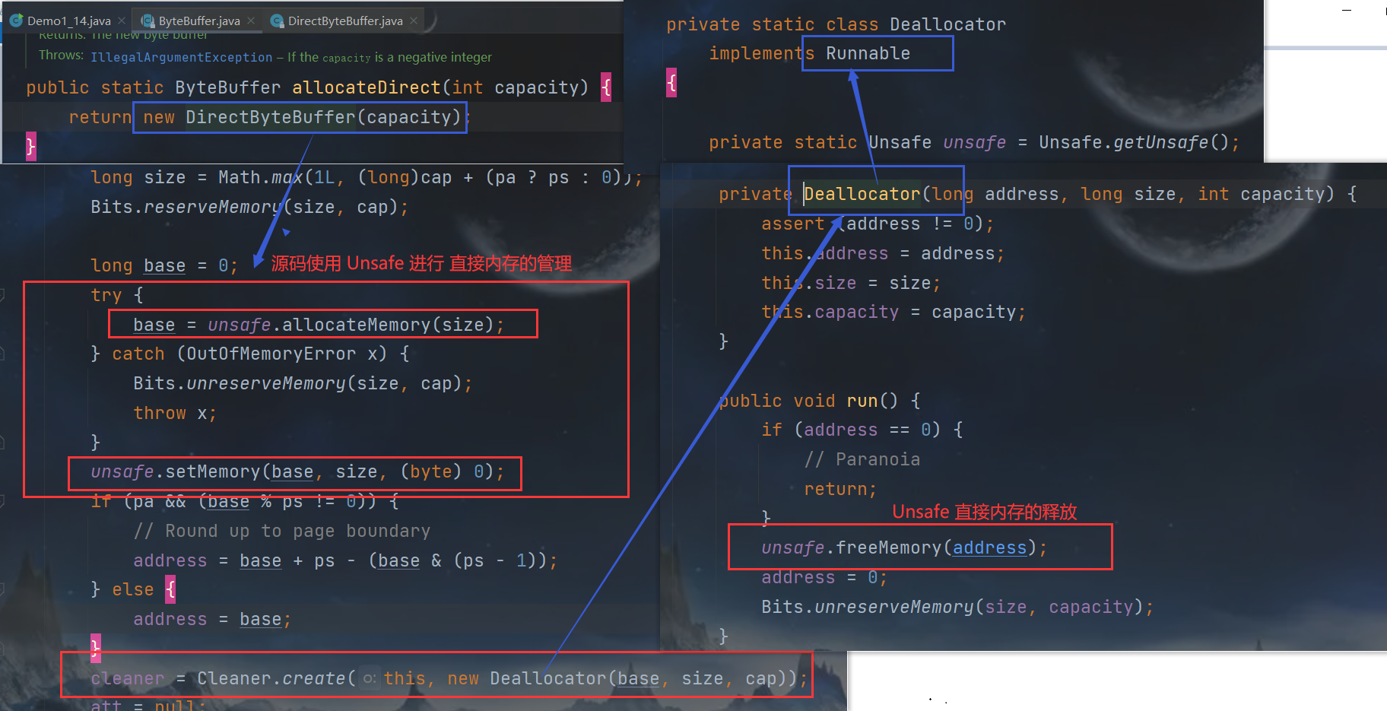The image size is (1387, 711).
Task: Collapse the fold marker beside the try line
Action: 2,295
